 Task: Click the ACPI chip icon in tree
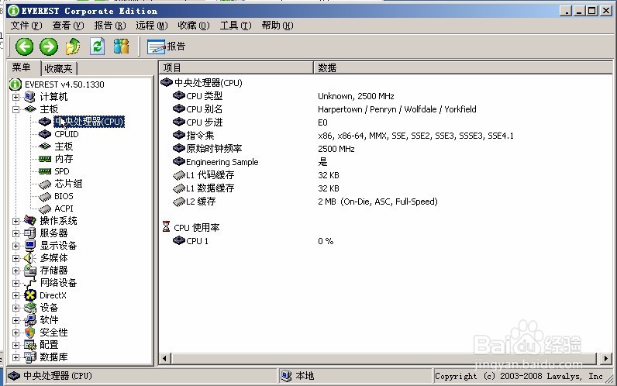click(45, 209)
